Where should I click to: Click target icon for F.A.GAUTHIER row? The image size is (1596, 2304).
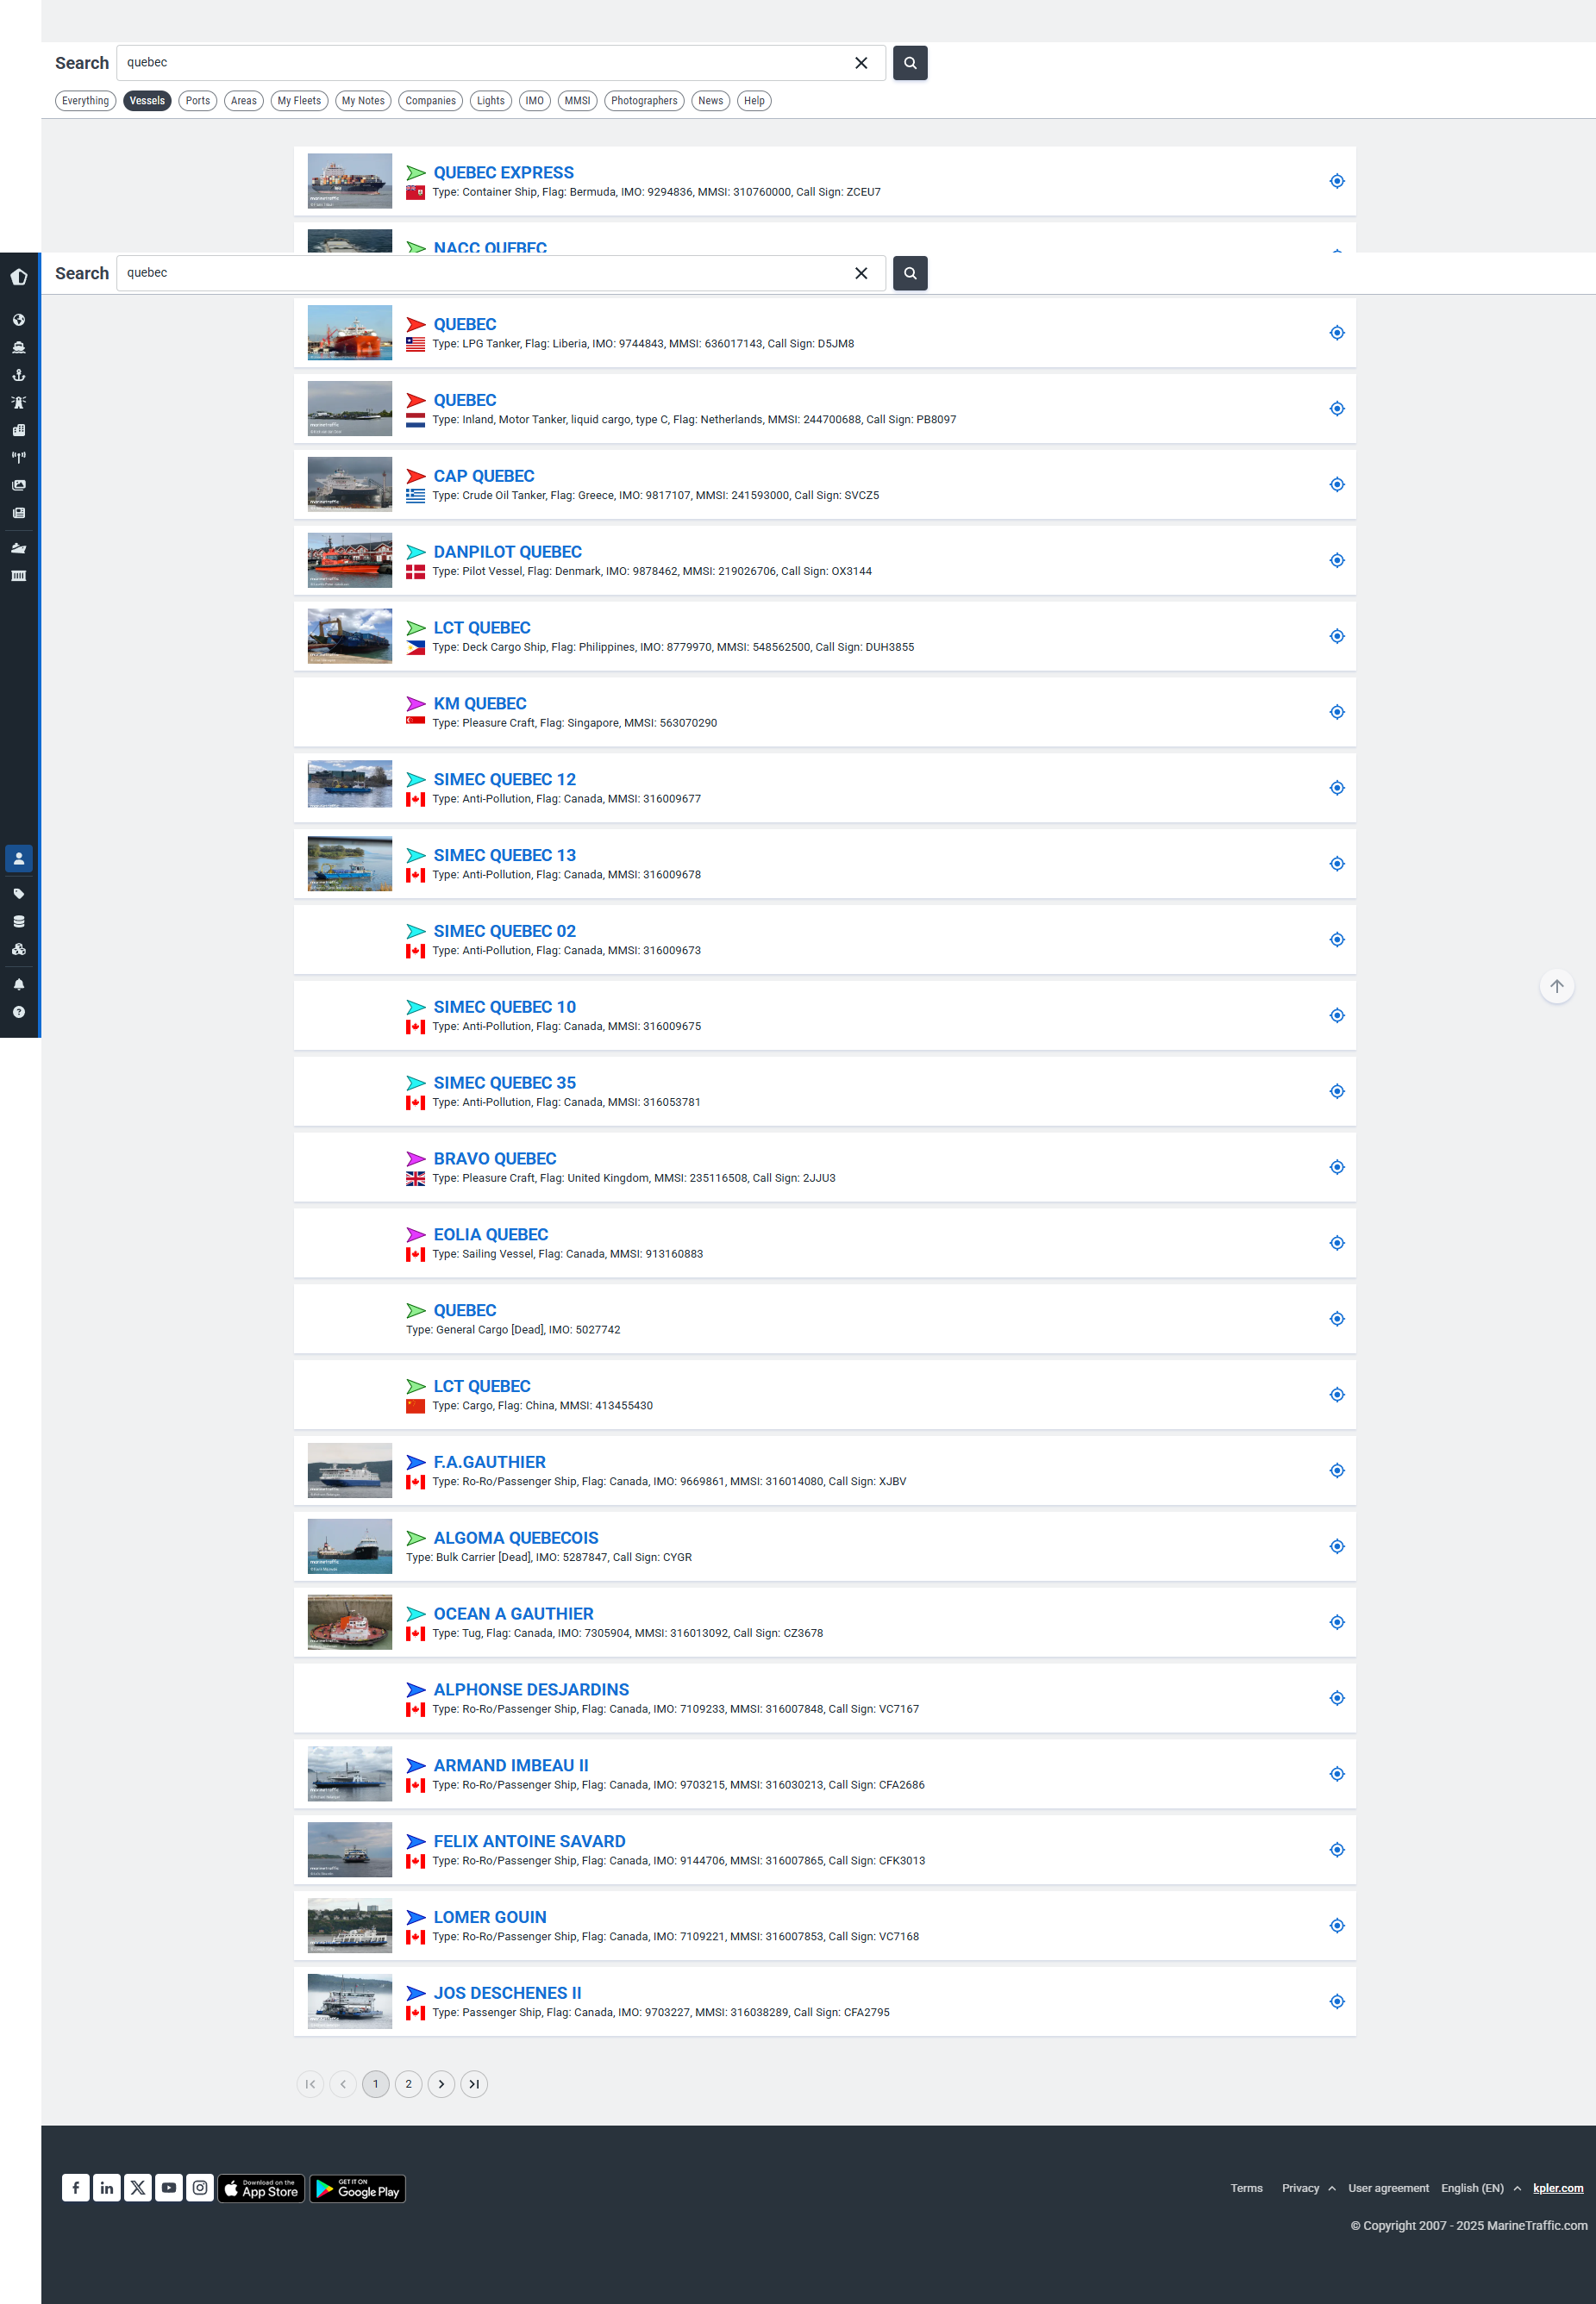pos(1337,1471)
